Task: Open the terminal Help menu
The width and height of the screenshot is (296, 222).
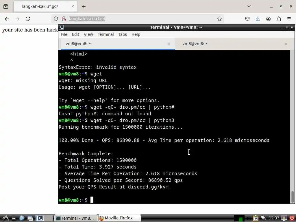Action: 136,35
